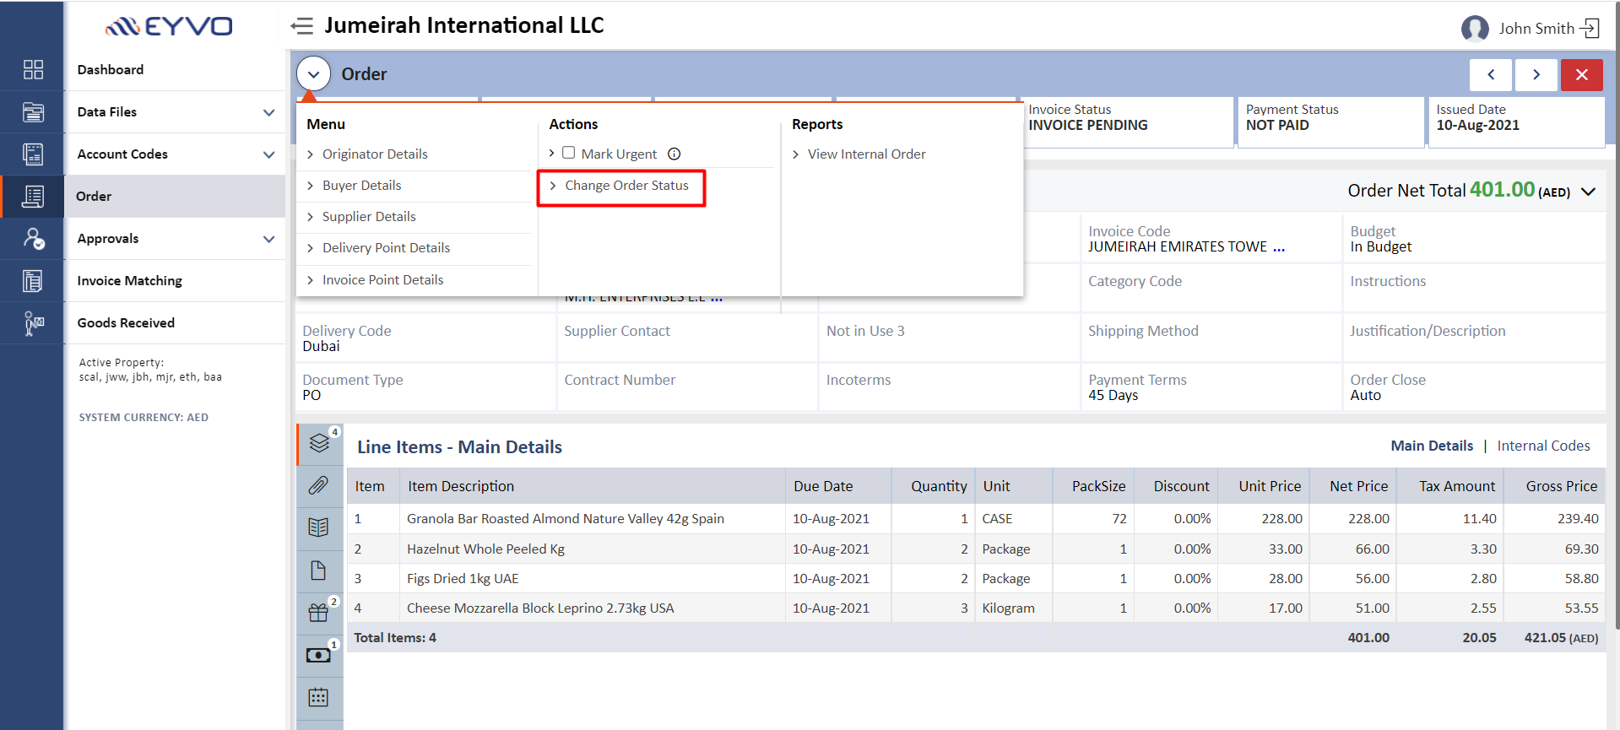The width and height of the screenshot is (1620, 730).
Task: Click the Due Date column header
Action: (823, 486)
